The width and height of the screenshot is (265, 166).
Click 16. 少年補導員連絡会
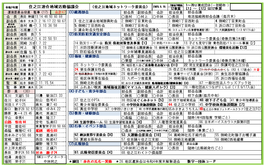pyautogui.click(x=138, y=52)
